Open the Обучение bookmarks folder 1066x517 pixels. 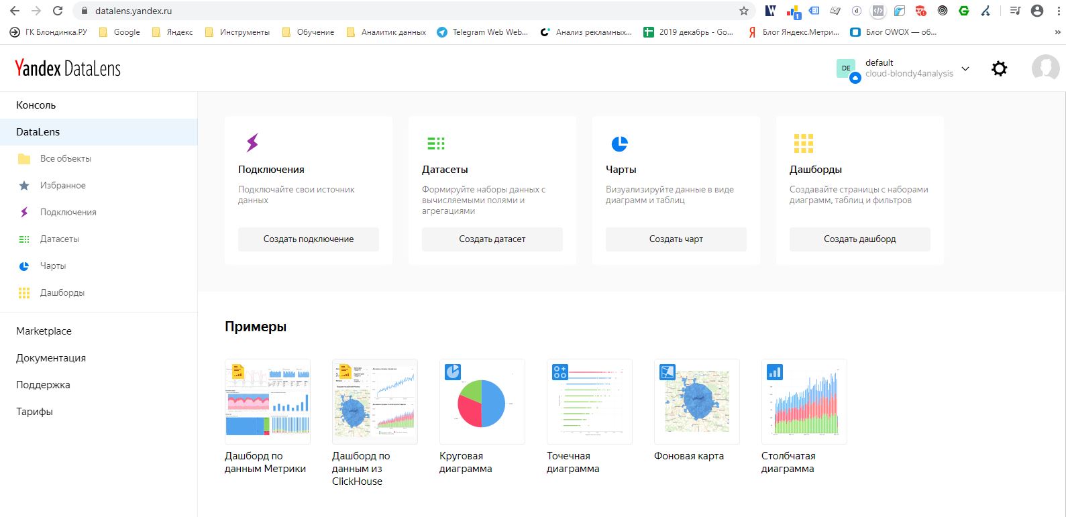coord(308,32)
